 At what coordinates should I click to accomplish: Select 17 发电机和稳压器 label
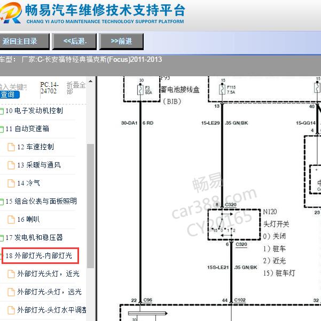pos(34,237)
